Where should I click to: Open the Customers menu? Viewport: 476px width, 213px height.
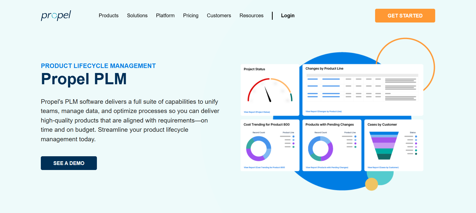219,15
